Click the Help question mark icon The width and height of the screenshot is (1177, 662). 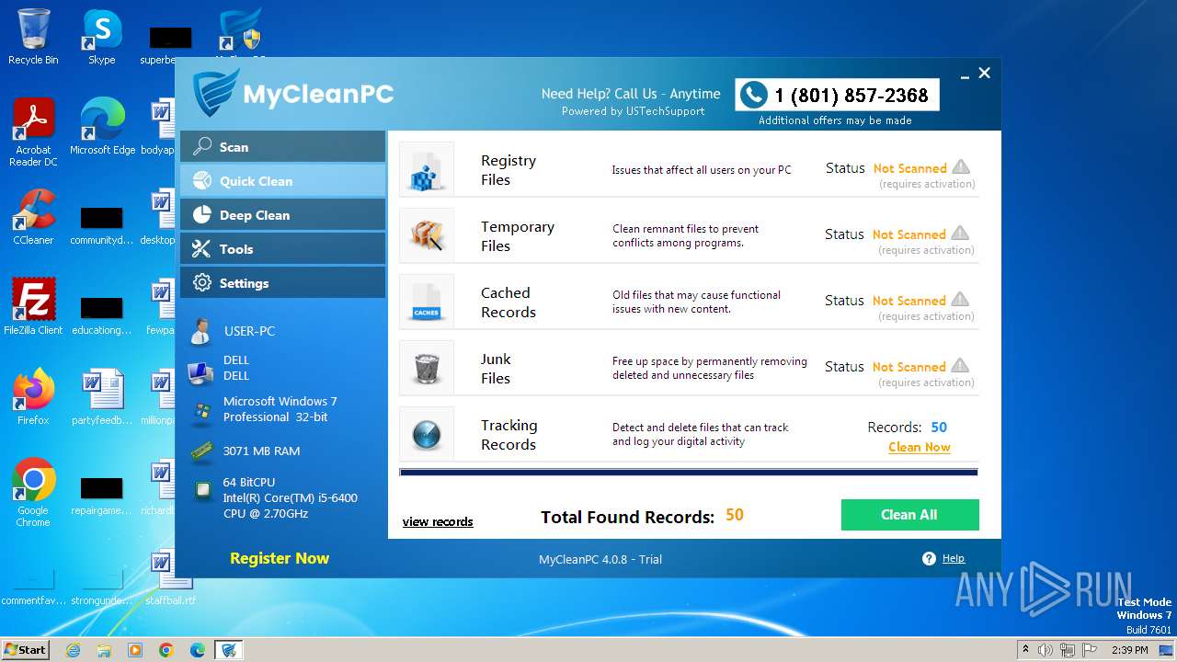click(x=929, y=558)
